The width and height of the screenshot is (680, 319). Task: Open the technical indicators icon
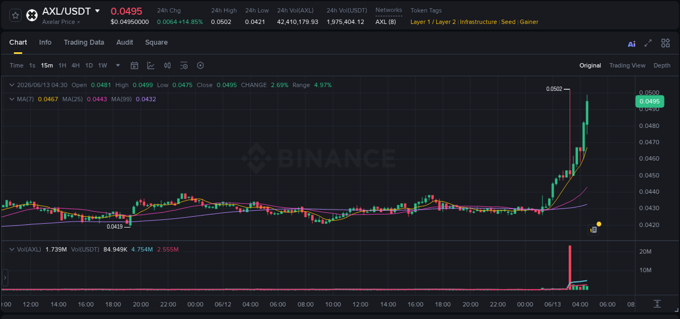point(151,65)
